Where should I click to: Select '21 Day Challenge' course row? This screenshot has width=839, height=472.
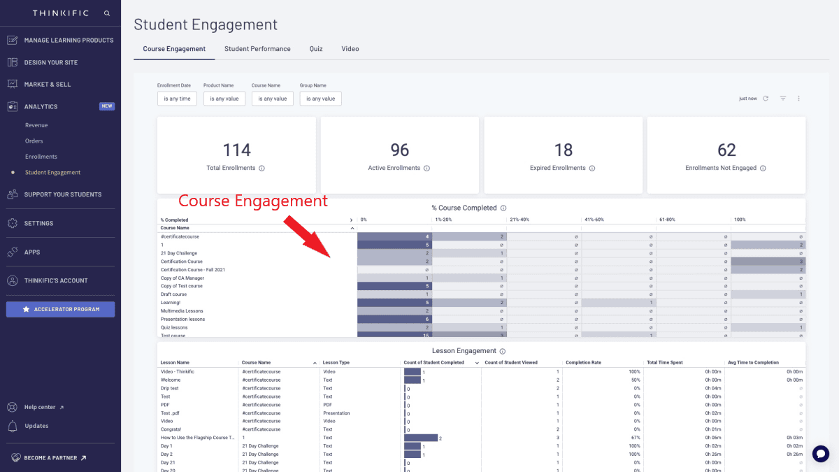pos(179,253)
